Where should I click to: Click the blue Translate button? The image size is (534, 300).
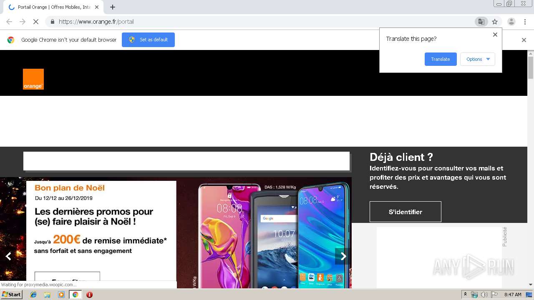click(x=441, y=59)
